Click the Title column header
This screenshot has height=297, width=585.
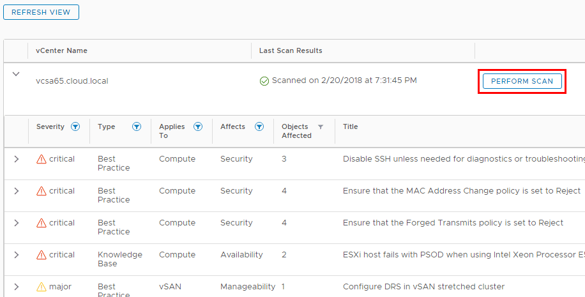351,127
